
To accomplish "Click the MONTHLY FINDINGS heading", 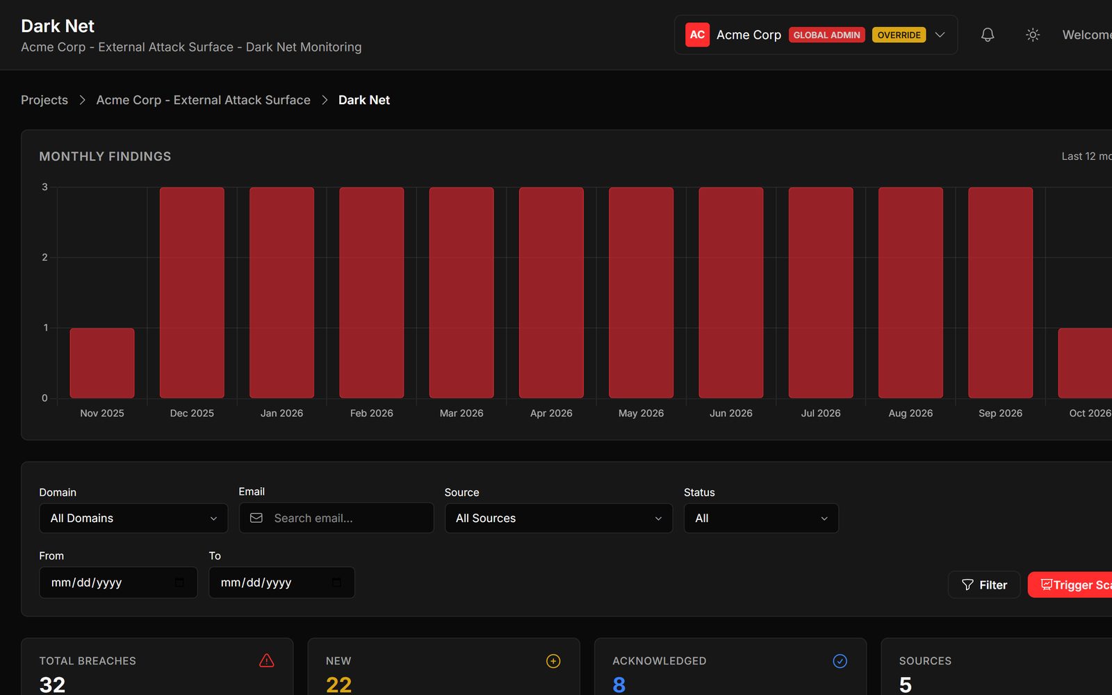I will pos(105,156).
